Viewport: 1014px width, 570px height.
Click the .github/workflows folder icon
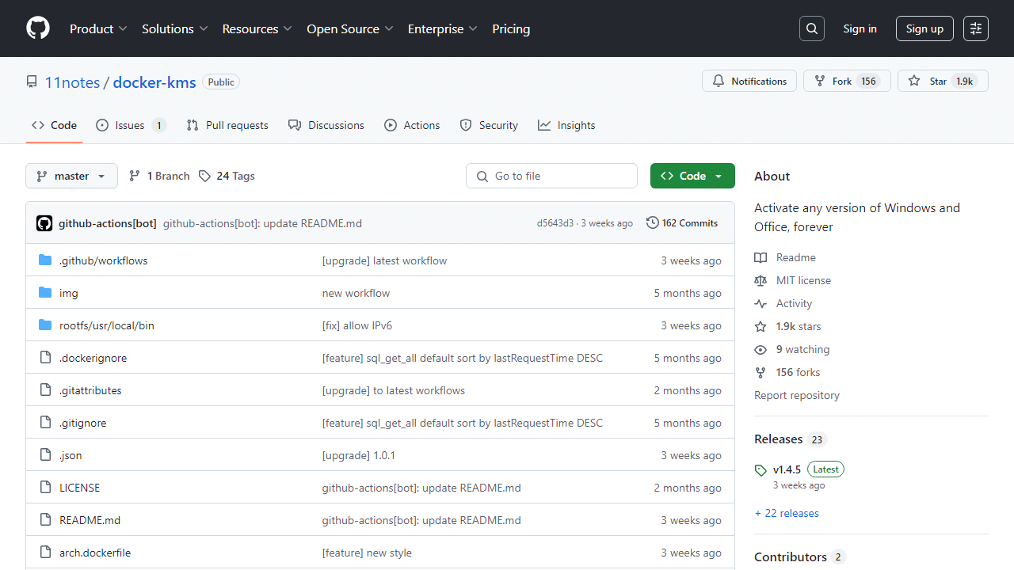click(45, 260)
